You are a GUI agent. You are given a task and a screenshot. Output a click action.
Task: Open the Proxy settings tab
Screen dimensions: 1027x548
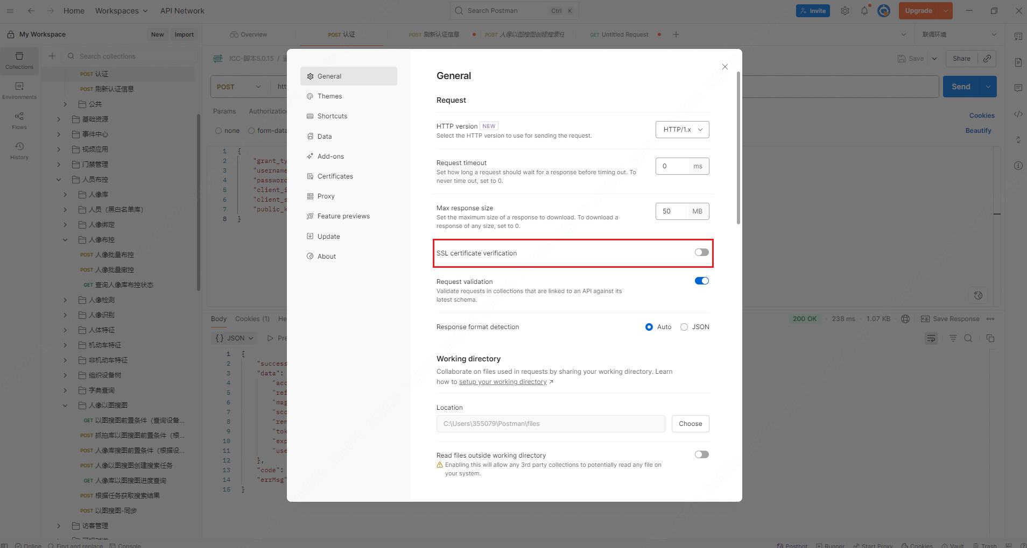coord(326,196)
